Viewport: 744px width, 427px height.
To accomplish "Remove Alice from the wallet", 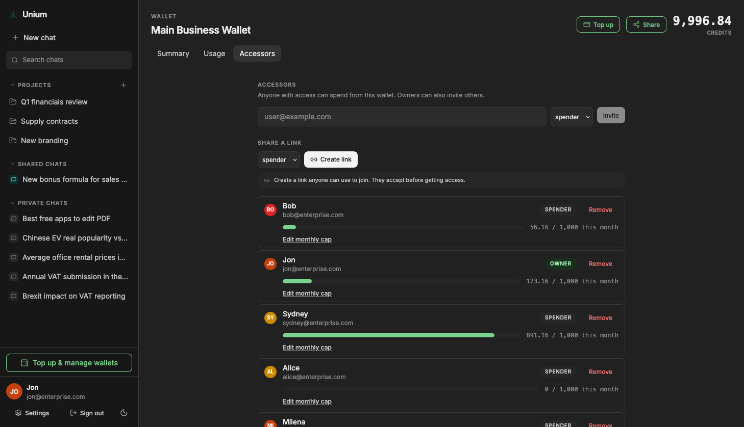I will coord(601,371).
